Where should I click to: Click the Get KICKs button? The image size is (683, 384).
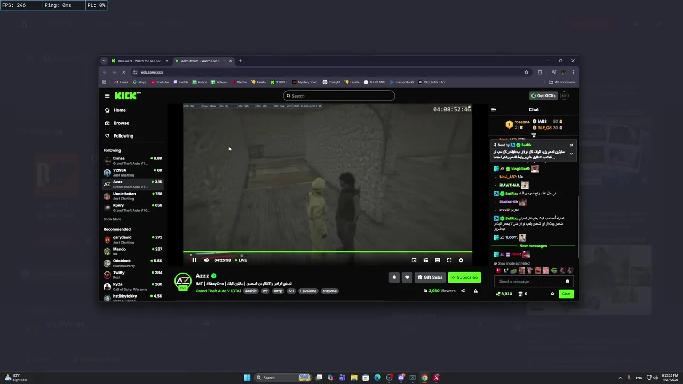click(x=543, y=96)
